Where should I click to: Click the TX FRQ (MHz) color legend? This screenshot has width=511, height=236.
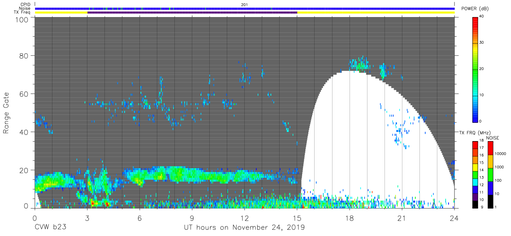(x=475, y=174)
